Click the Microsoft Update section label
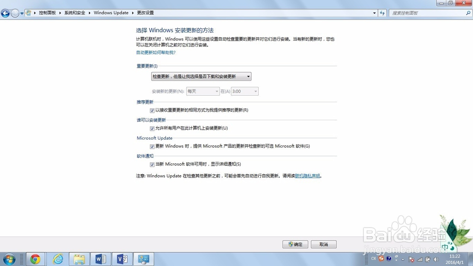This screenshot has height=266, width=473. [x=155, y=138]
